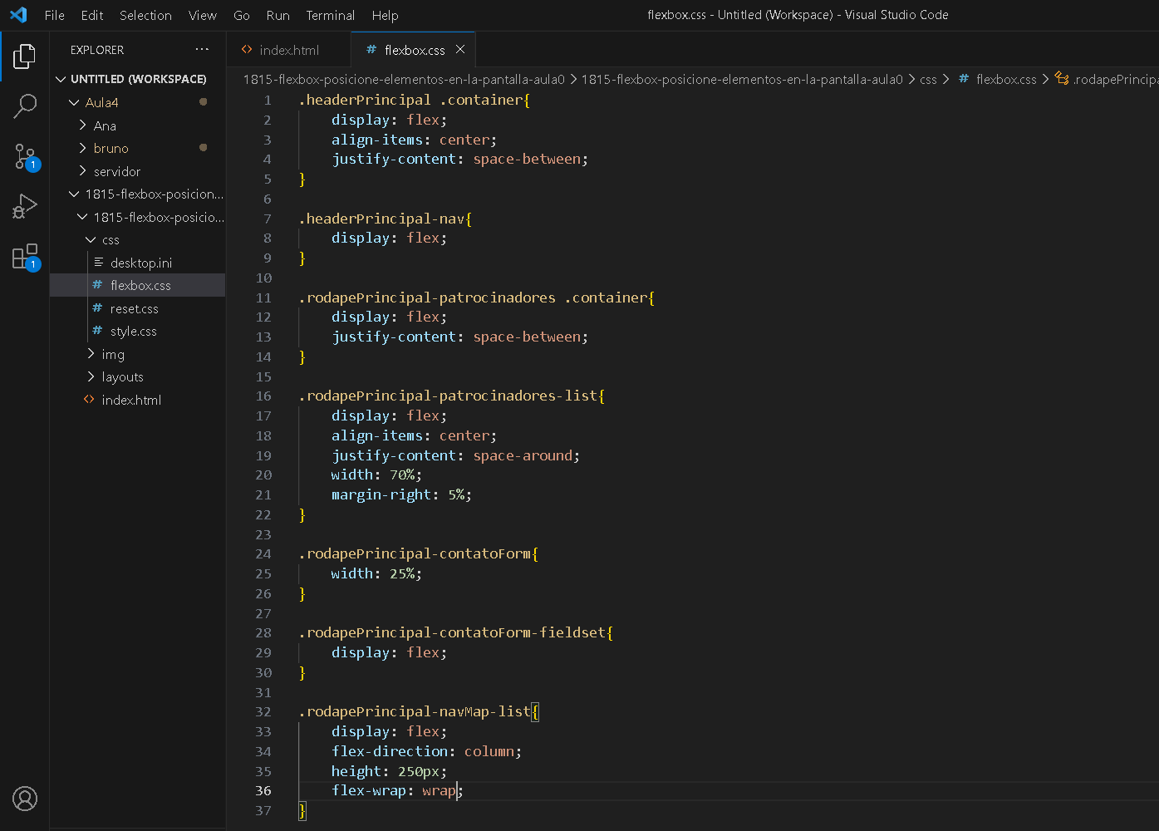1159x831 pixels.
Task: Click the space-around value on line 19
Action: coord(523,455)
